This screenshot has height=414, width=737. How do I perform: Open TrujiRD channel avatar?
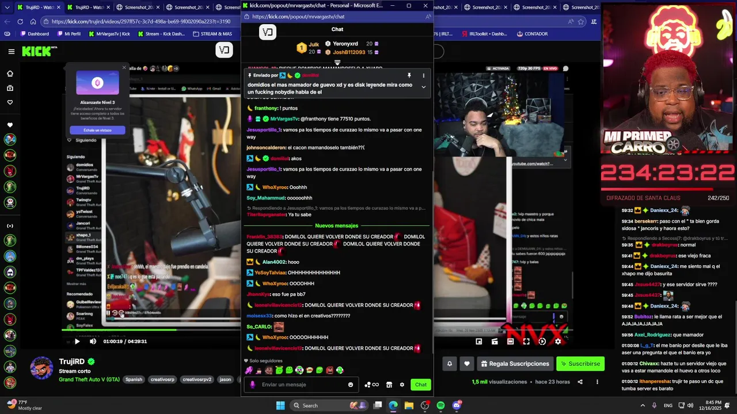tap(41, 369)
